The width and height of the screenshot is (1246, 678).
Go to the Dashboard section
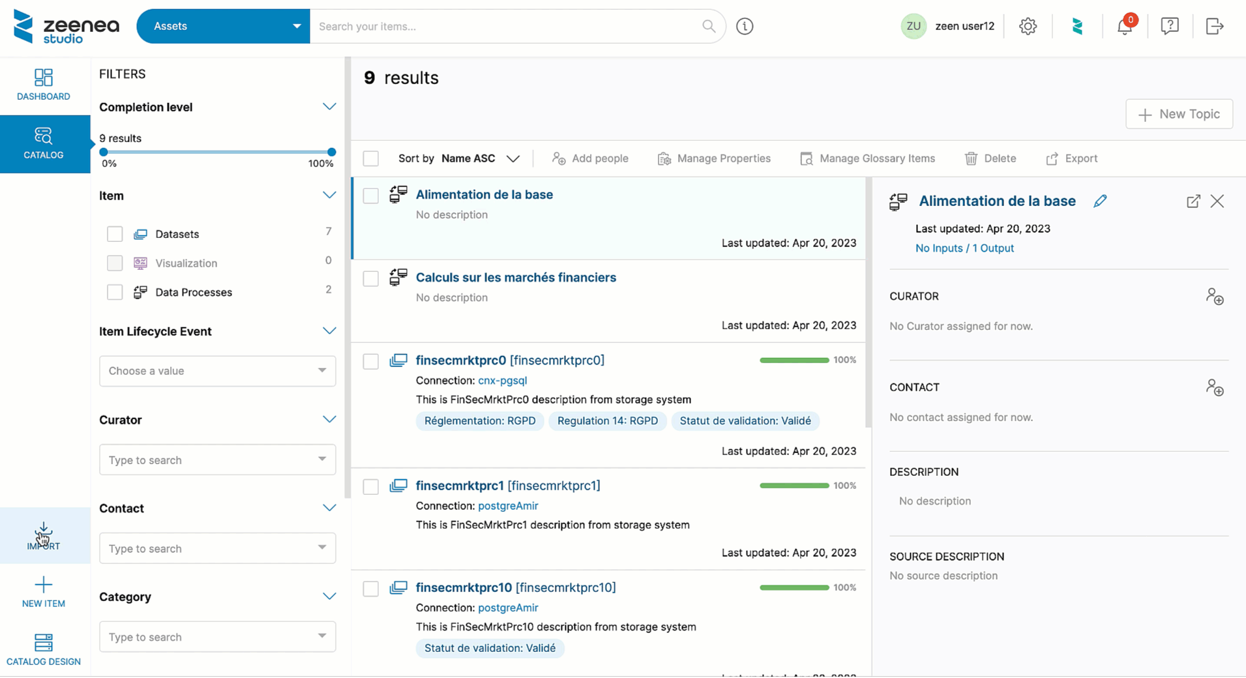[44, 85]
